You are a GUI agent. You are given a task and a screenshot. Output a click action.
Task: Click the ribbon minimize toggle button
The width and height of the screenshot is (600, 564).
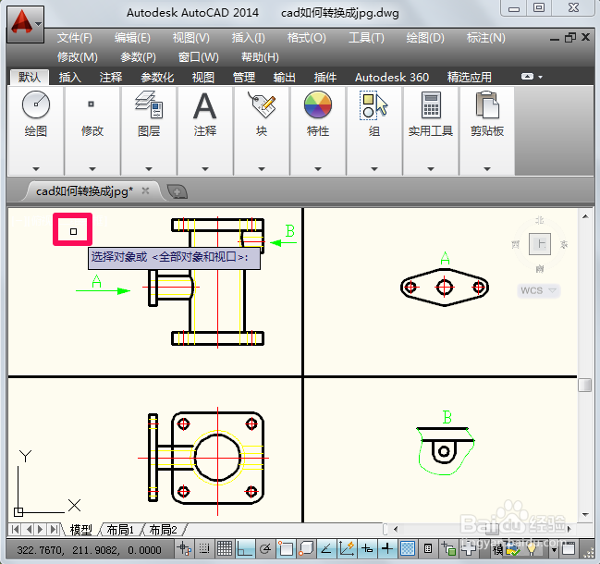click(x=527, y=77)
